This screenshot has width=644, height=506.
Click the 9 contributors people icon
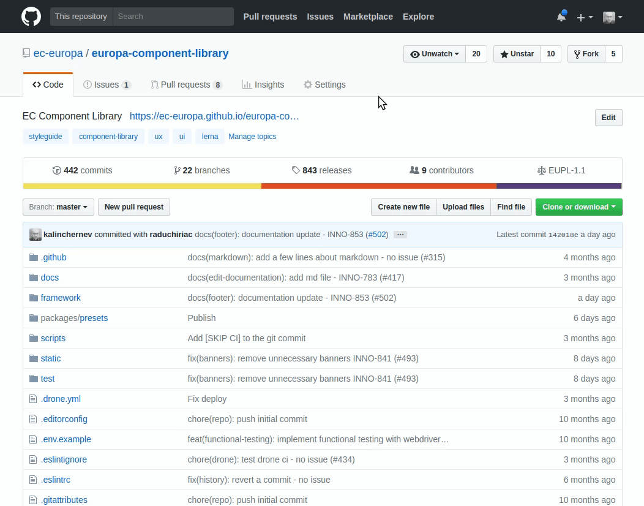[x=414, y=170]
